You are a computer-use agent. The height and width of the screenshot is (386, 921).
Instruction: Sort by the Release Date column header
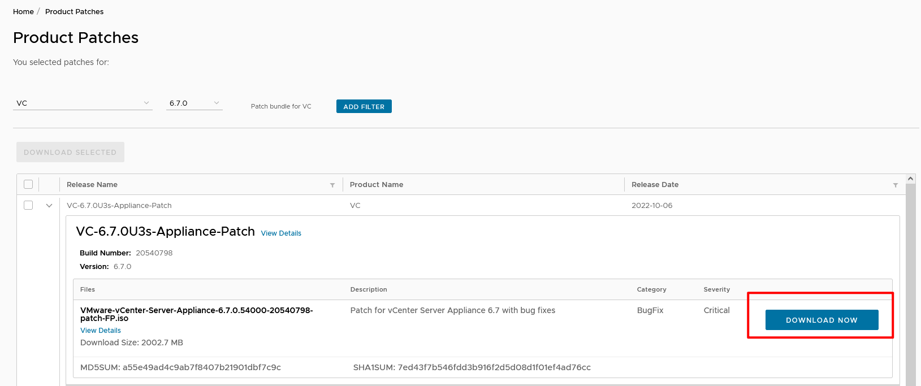click(655, 185)
